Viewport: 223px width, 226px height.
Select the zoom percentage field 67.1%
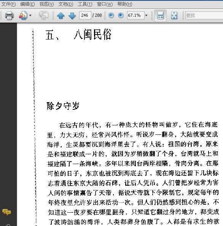[x=135, y=15]
